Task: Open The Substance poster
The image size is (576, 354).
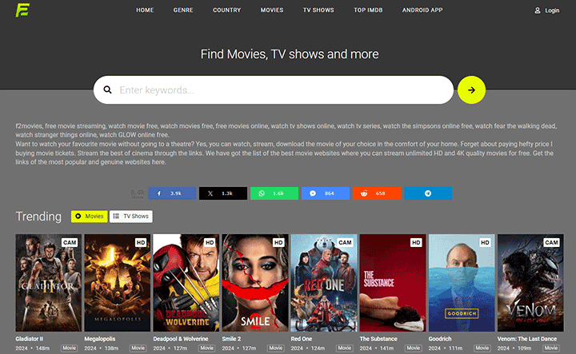Action: coord(393,283)
